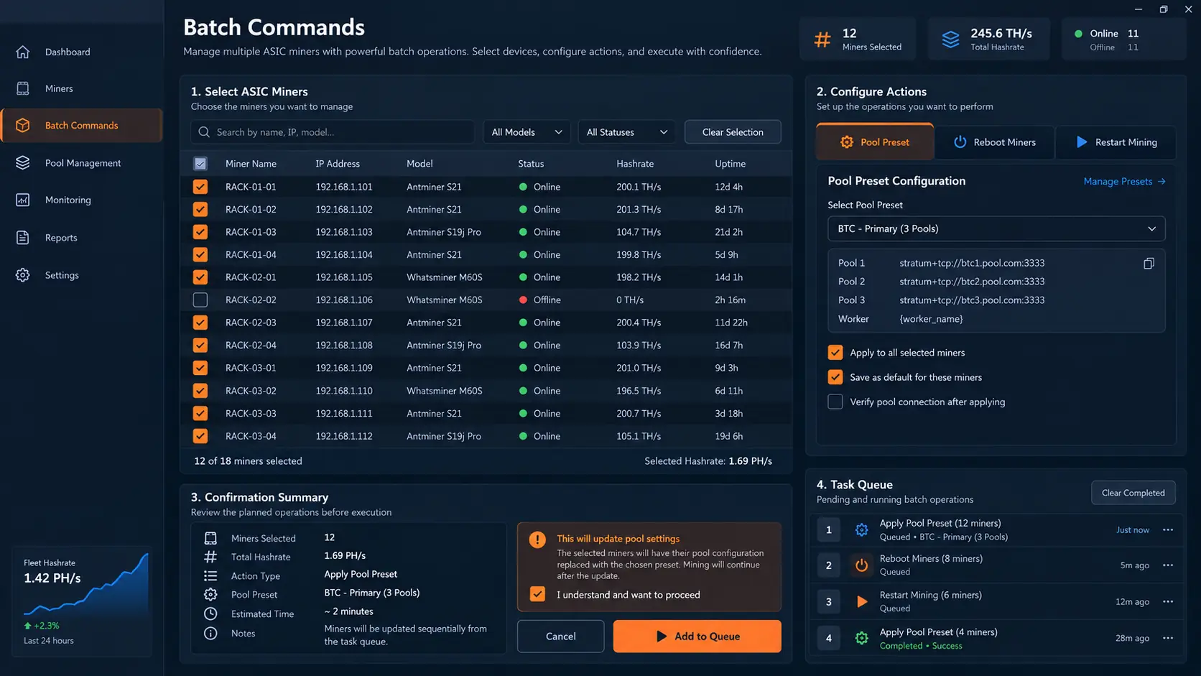Viewport: 1201px width, 676px height.
Task: Open more options for Apply Pool Preset (12 miners)
Action: click(1168, 530)
